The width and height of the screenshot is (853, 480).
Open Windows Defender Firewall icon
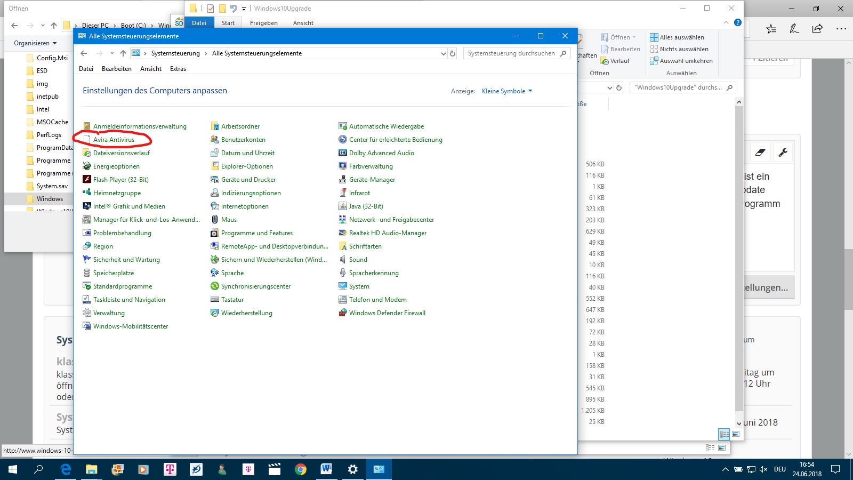(x=343, y=313)
